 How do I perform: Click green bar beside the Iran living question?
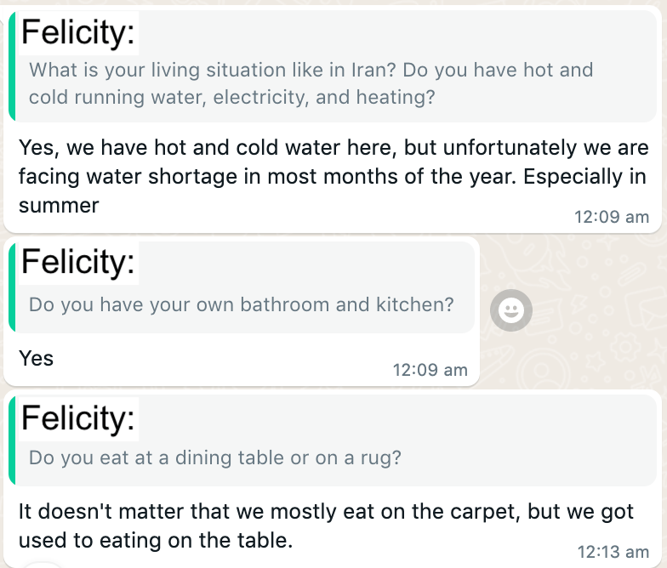point(11,72)
